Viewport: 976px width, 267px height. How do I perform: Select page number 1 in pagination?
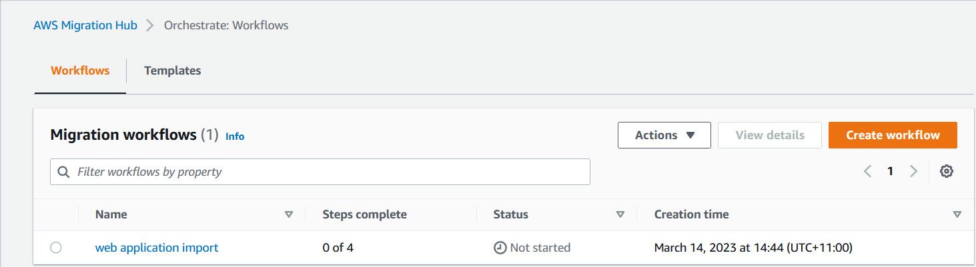pyautogui.click(x=890, y=171)
